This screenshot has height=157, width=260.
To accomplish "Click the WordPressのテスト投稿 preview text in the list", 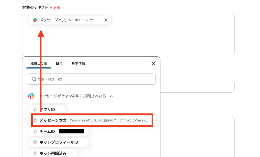I will (x=109, y=120).
